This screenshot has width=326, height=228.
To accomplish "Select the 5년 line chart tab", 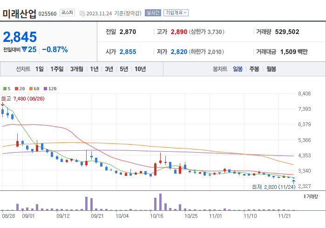I will point(124,69).
